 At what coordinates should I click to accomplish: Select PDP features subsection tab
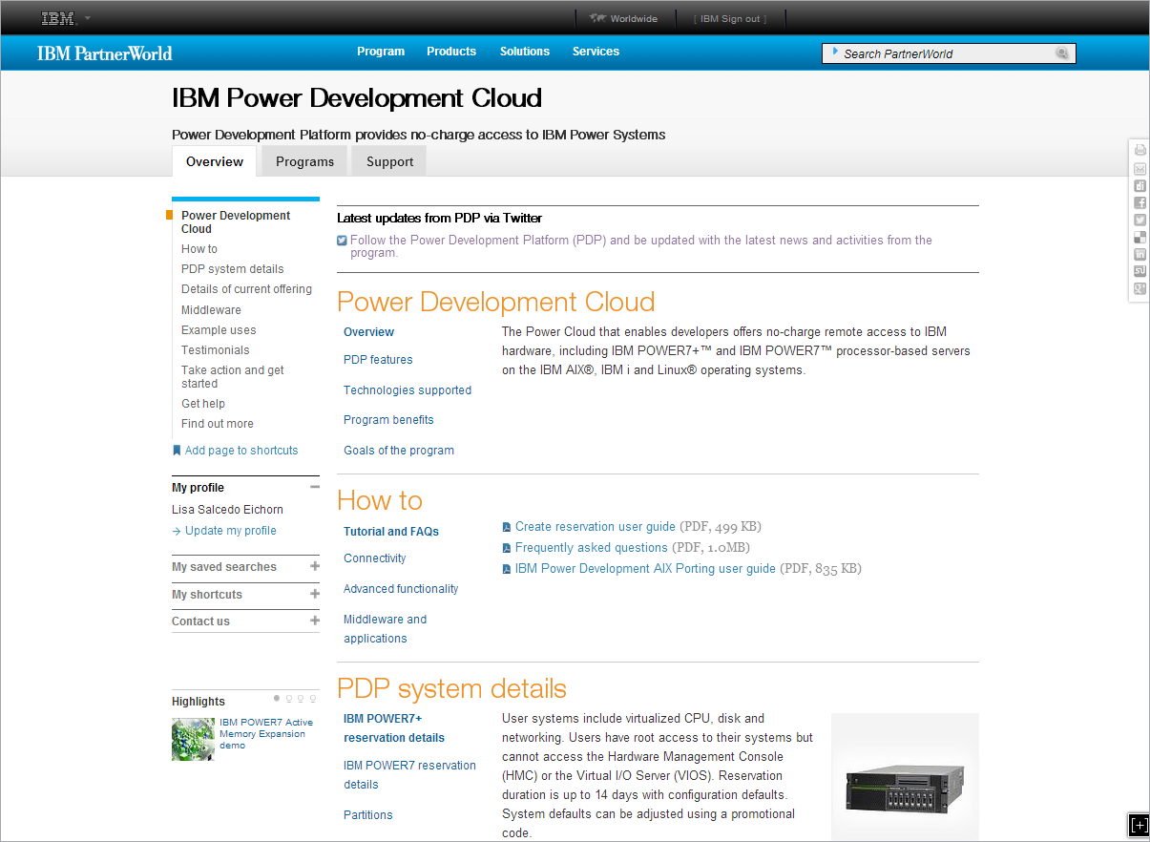point(378,360)
